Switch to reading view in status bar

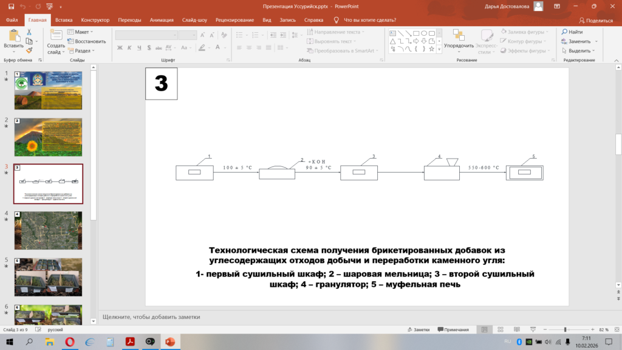(516, 329)
